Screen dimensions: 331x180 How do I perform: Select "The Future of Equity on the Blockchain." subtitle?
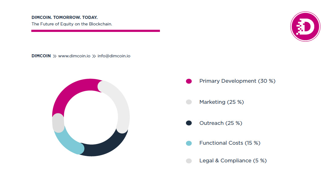[x=72, y=24]
